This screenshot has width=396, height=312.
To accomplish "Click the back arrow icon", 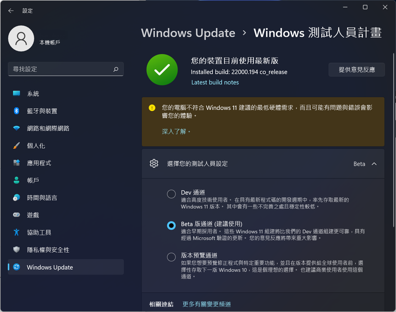I will click(x=11, y=10).
